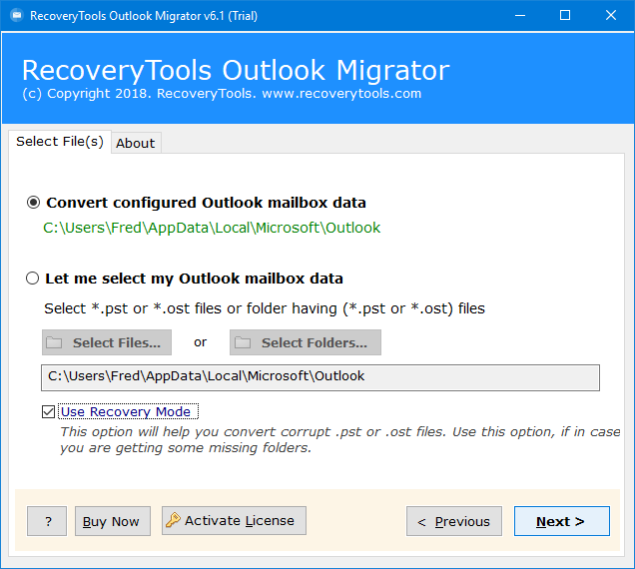Click the Next > button
Image resolution: width=635 pixels, height=569 pixels.
tap(562, 521)
